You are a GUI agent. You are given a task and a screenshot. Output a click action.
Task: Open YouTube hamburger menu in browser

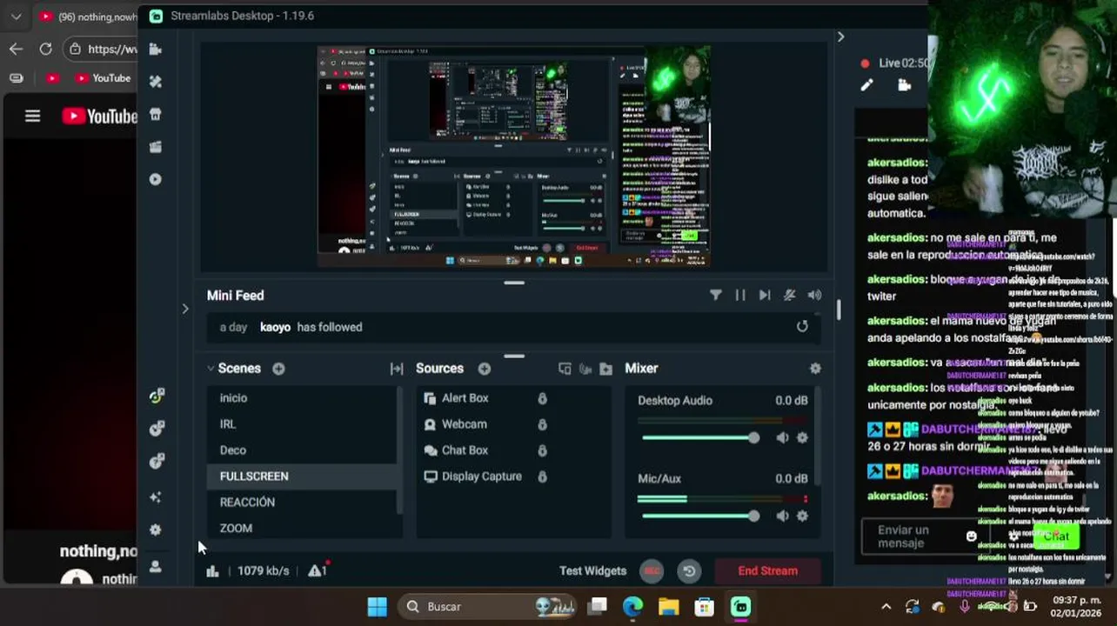(x=32, y=116)
